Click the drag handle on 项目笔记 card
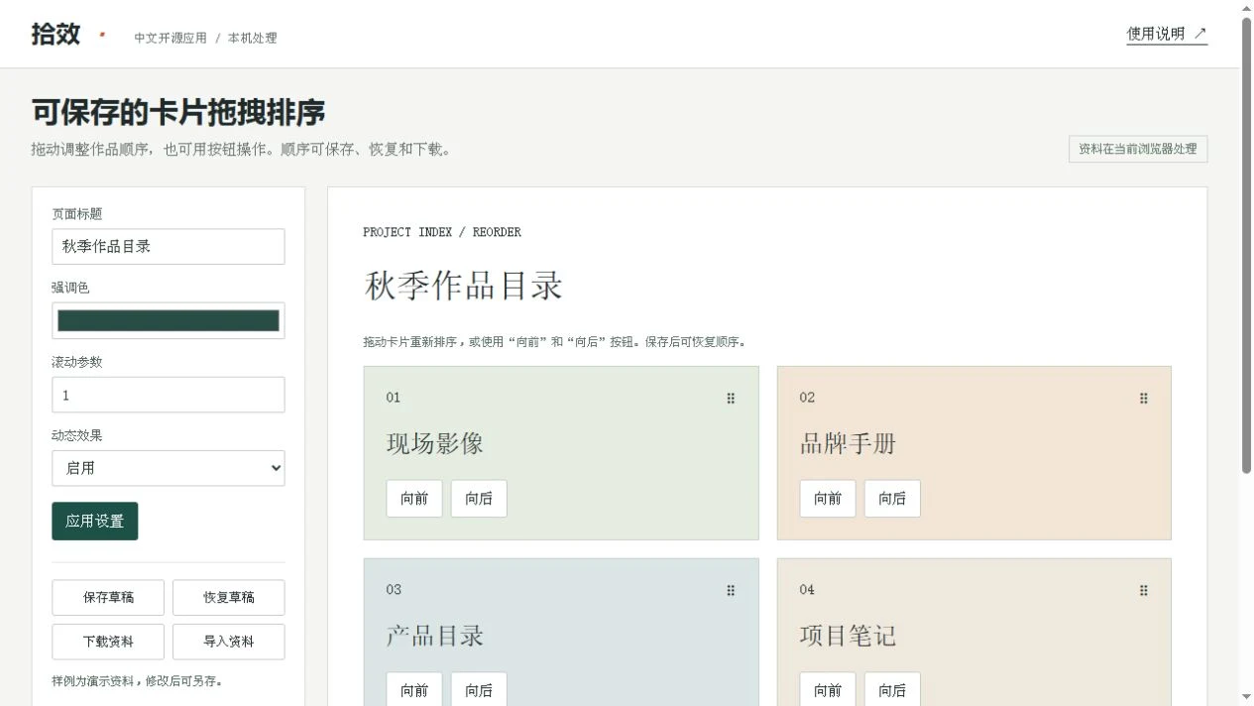This screenshot has height=706, width=1254. coord(1143,590)
